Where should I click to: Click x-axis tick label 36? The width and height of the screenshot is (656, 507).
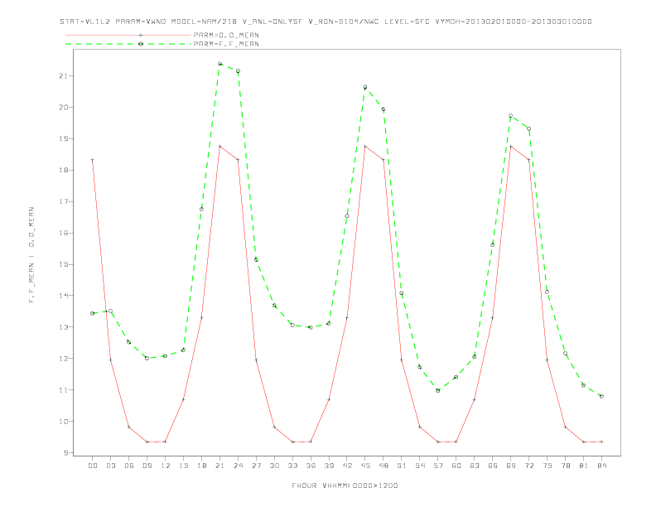(311, 466)
